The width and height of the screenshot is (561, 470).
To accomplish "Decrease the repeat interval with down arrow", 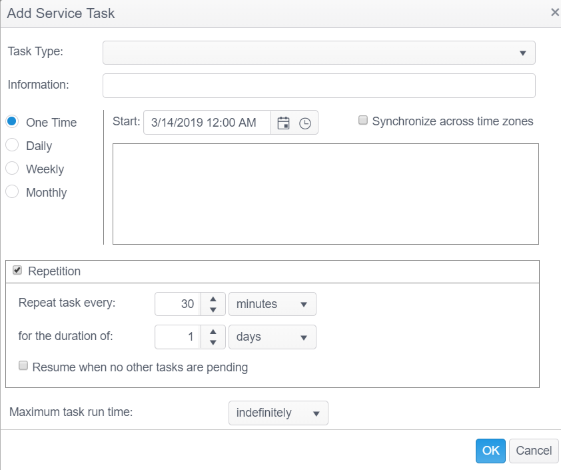I will [x=213, y=310].
